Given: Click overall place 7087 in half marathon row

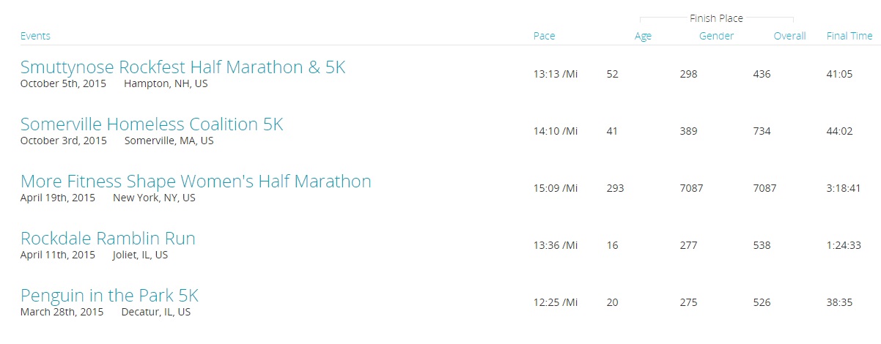Looking at the screenshot, I should 764,188.
